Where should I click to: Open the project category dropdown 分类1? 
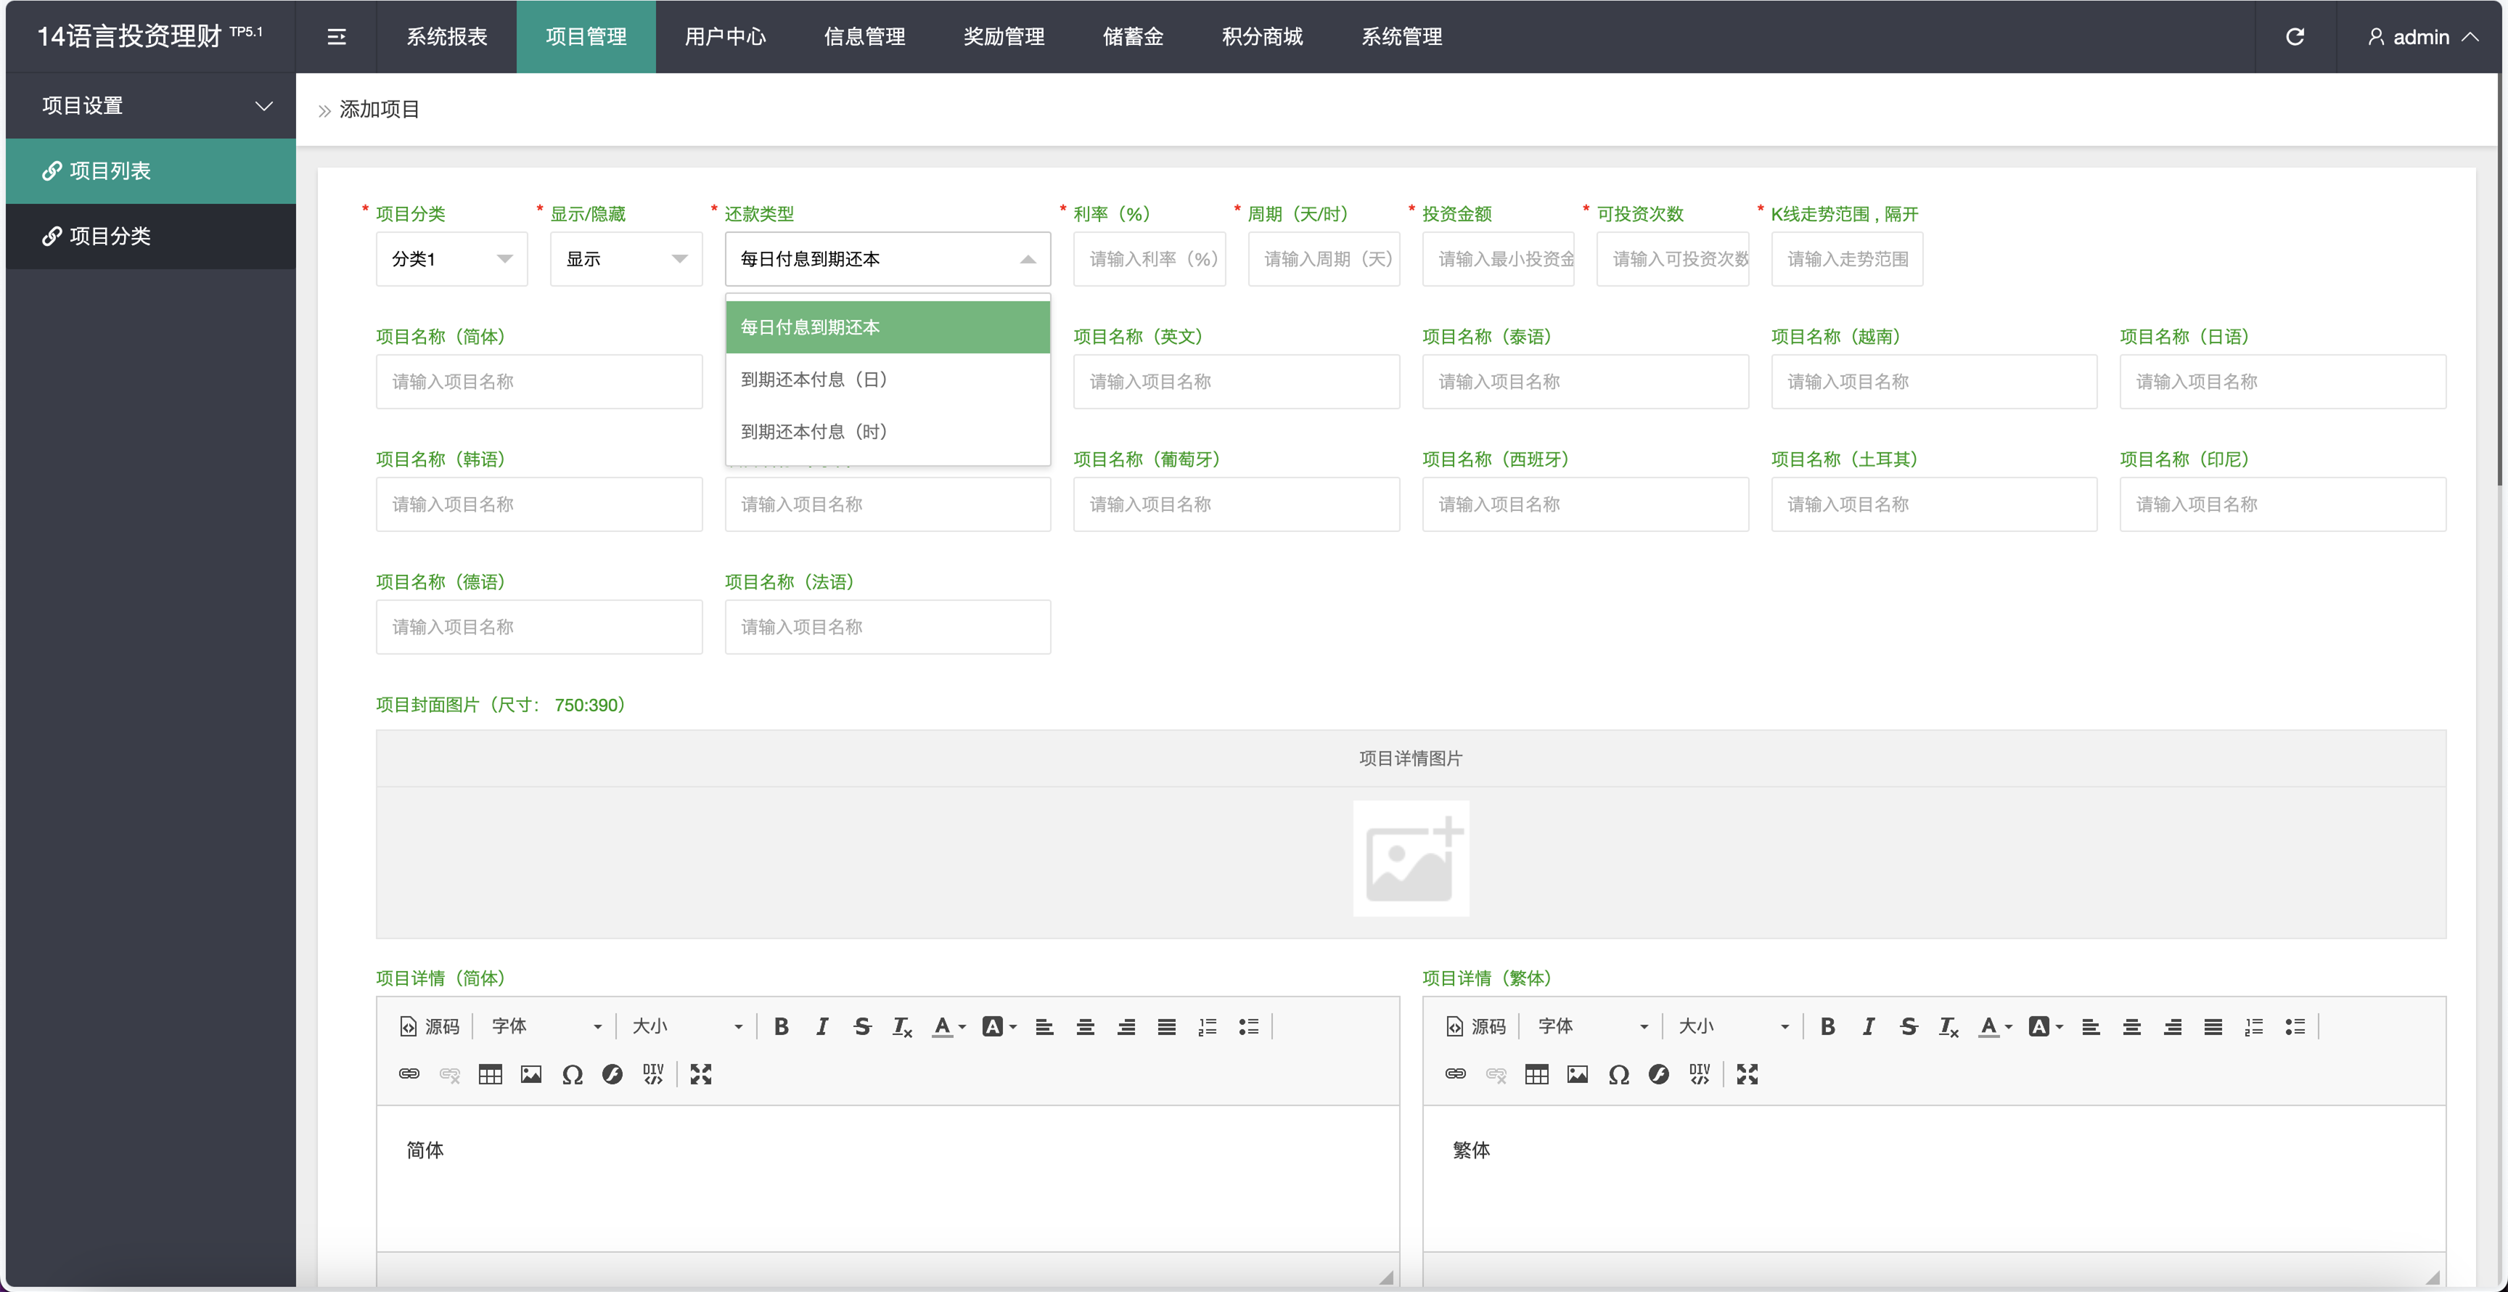click(x=451, y=259)
